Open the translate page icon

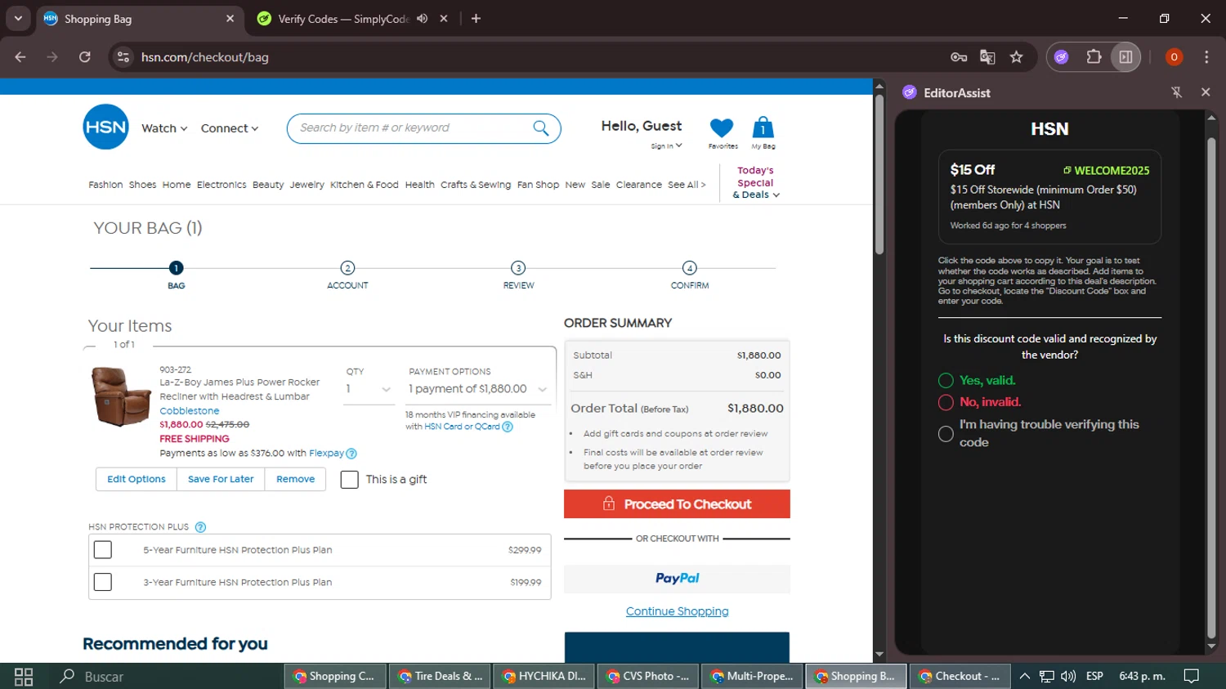(x=987, y=57)
